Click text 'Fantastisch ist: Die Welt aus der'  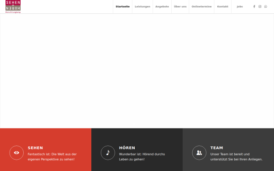52,154
